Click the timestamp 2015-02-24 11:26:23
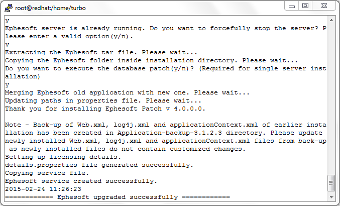340x206 pixels. (43, 189)
